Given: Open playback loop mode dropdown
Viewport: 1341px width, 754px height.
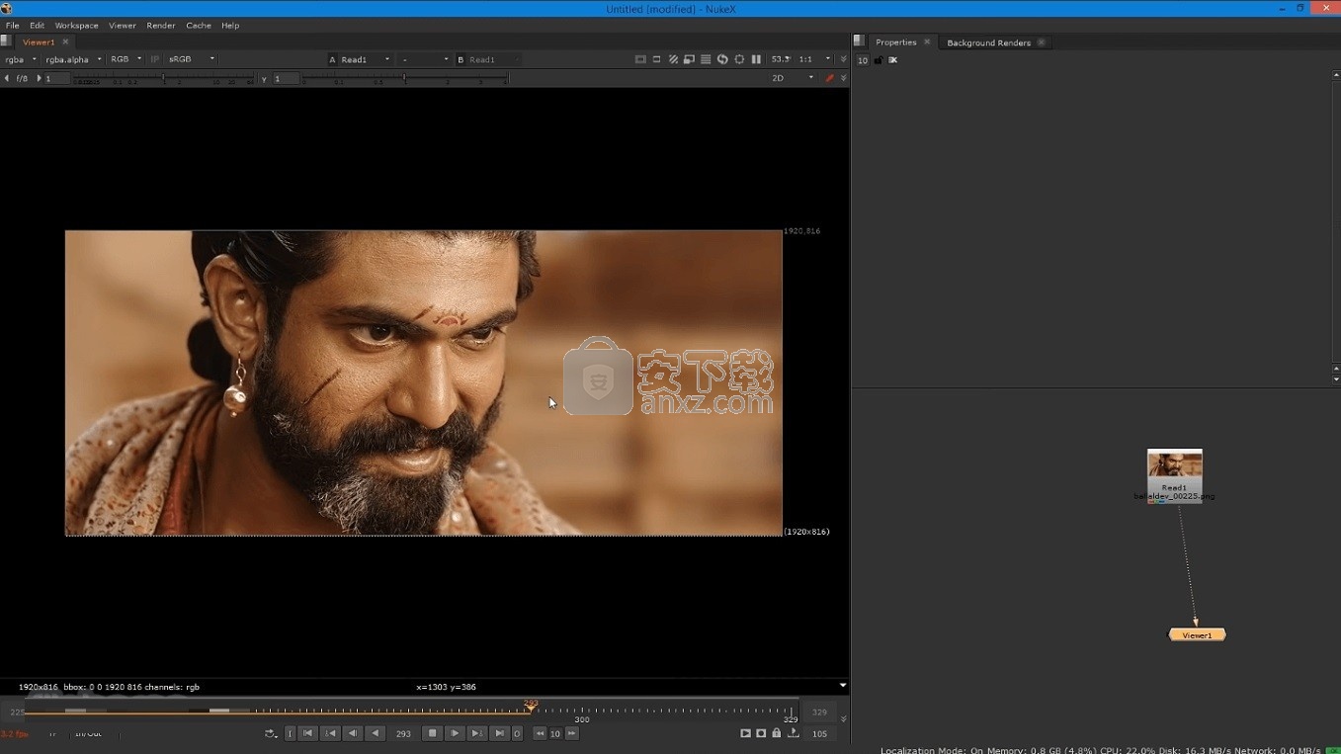Looking at the screenshot, I should pos(270,733).
